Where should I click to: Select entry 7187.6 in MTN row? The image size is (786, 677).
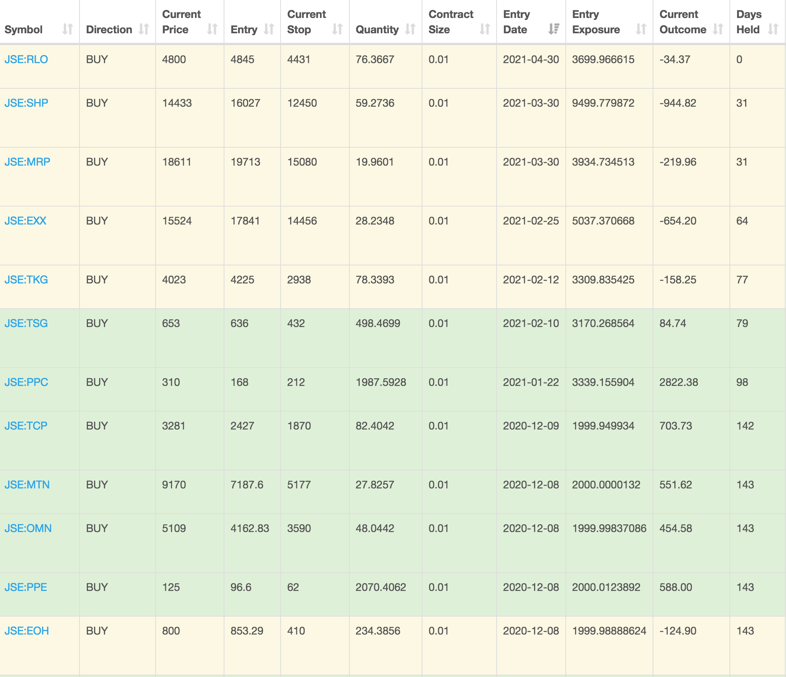[x=247, y=485]
